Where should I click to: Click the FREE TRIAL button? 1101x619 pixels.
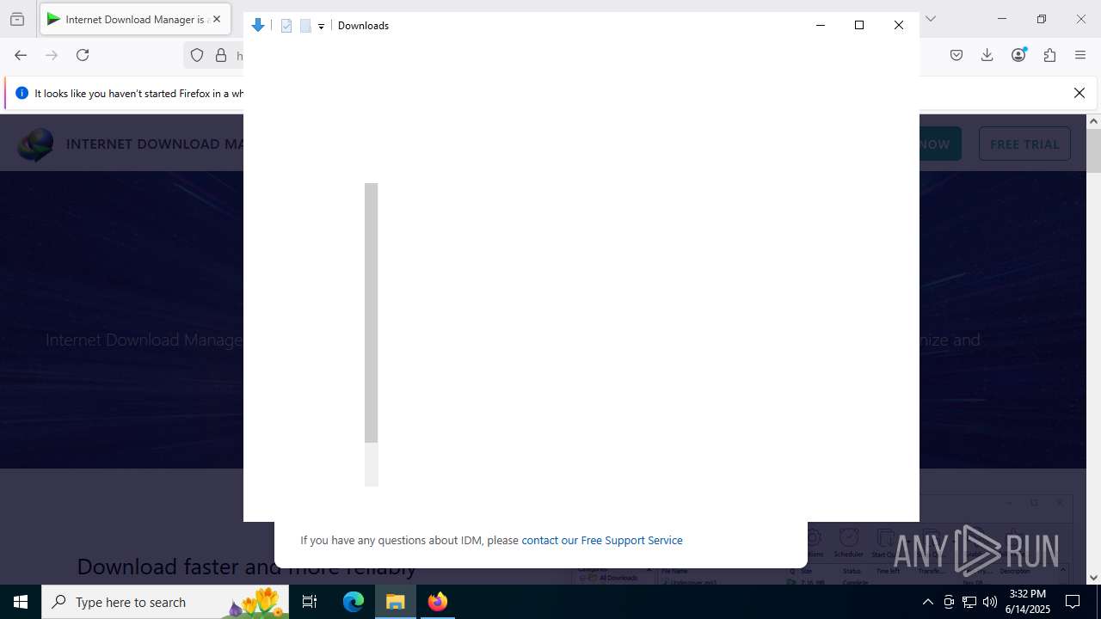pos(1024,144)
